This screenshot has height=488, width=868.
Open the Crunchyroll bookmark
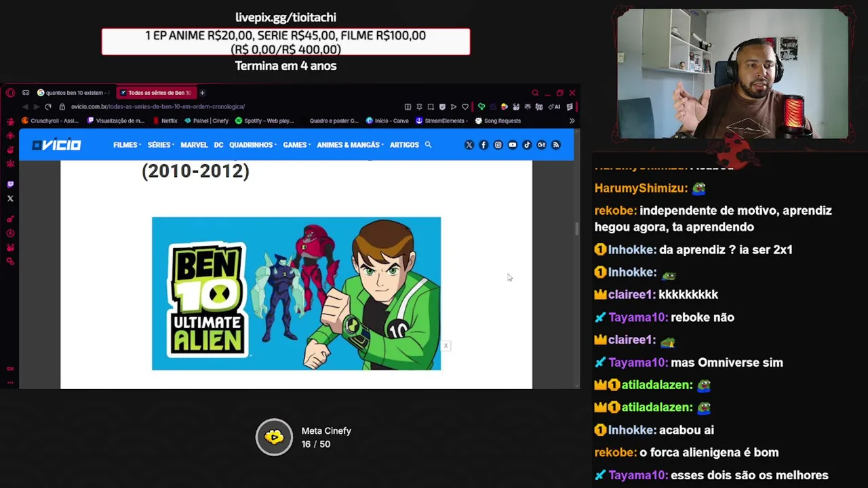click(x=50, y=121)
